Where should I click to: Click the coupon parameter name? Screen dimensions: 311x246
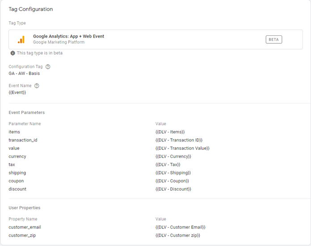[x=16, y=181]
